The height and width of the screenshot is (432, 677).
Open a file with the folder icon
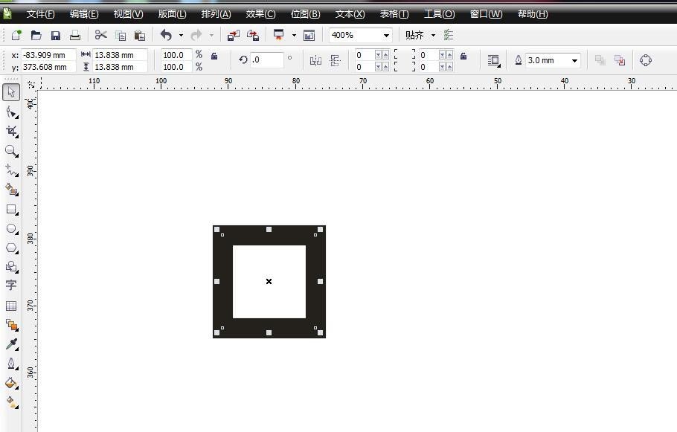click(x=36, y=35)
